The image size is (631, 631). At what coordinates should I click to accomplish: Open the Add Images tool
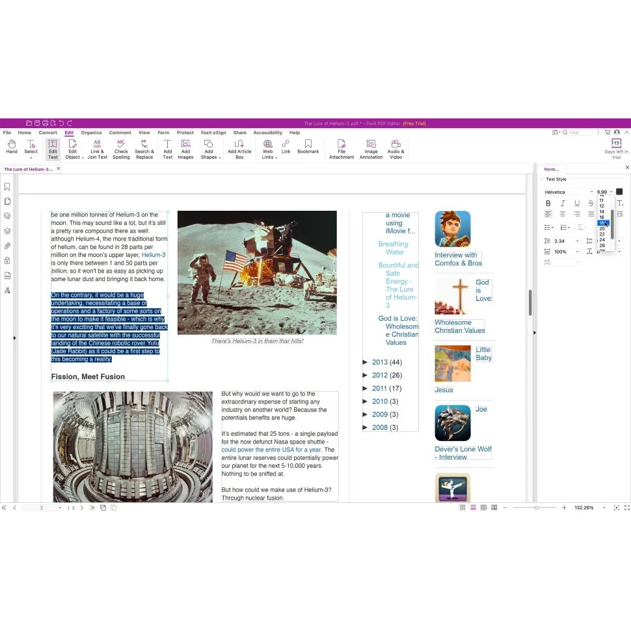coord(185,147)
